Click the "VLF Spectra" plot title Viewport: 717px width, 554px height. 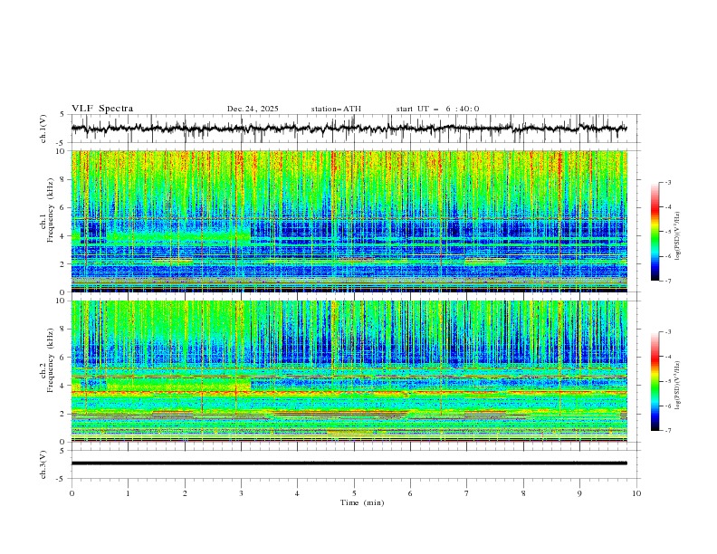coord(102,109)
